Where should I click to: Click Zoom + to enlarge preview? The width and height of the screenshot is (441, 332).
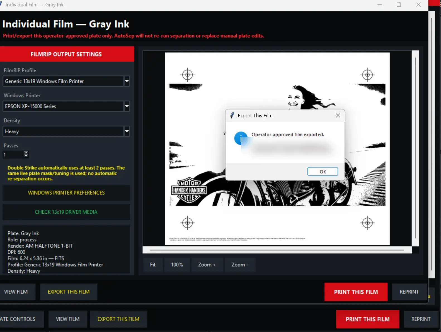pos(207,265)
